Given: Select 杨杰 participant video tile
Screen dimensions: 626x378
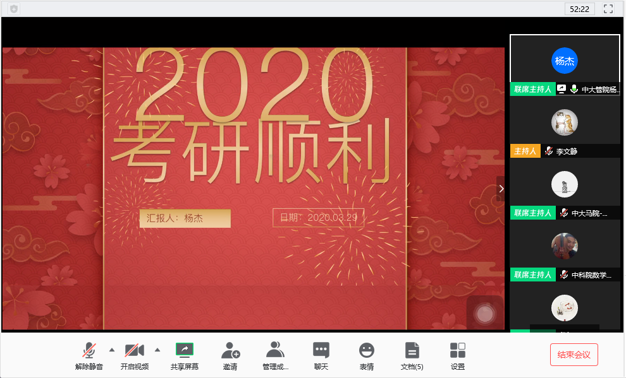Looking at the screenshot, I should pyautogui.click(x=565, y=61).
